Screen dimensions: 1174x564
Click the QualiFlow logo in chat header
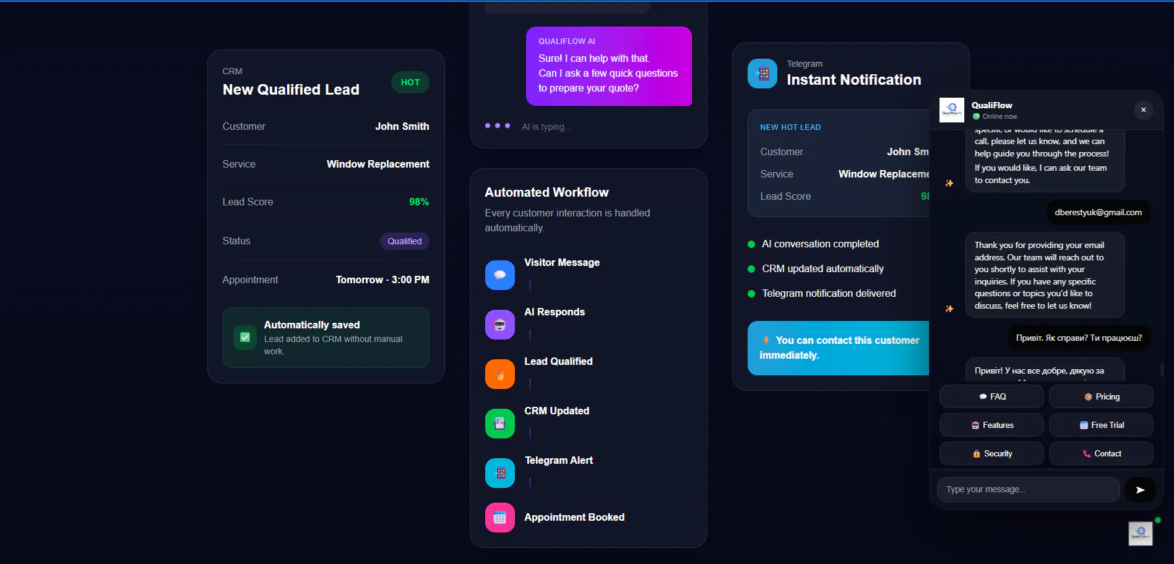[x=952, y=110]
